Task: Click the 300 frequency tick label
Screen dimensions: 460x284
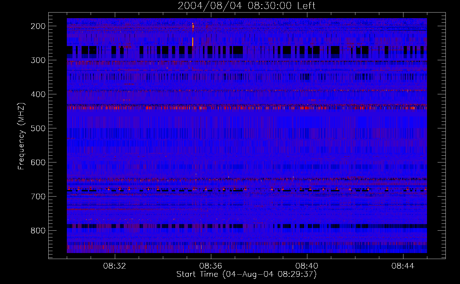Action: pyautogui.click(x=38, y=60)
